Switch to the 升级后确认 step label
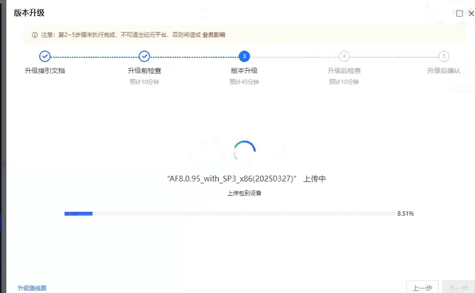Viewport: 475px width, 293px height. (x=444, y=71)
